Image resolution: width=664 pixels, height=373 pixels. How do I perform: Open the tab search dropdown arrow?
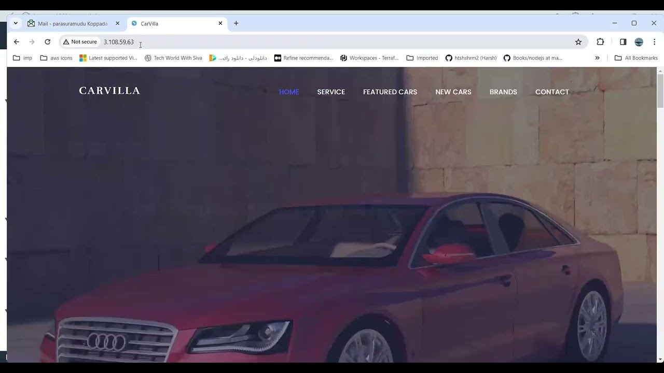pyautogui.click(x=16, y=23)
